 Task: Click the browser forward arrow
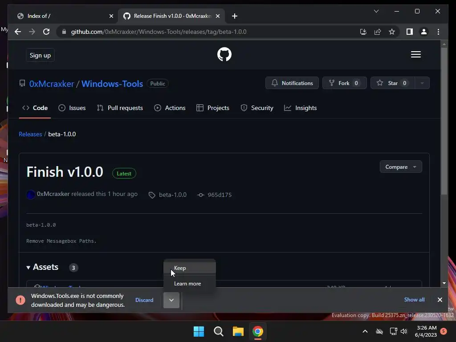click(x=32, y=32)
